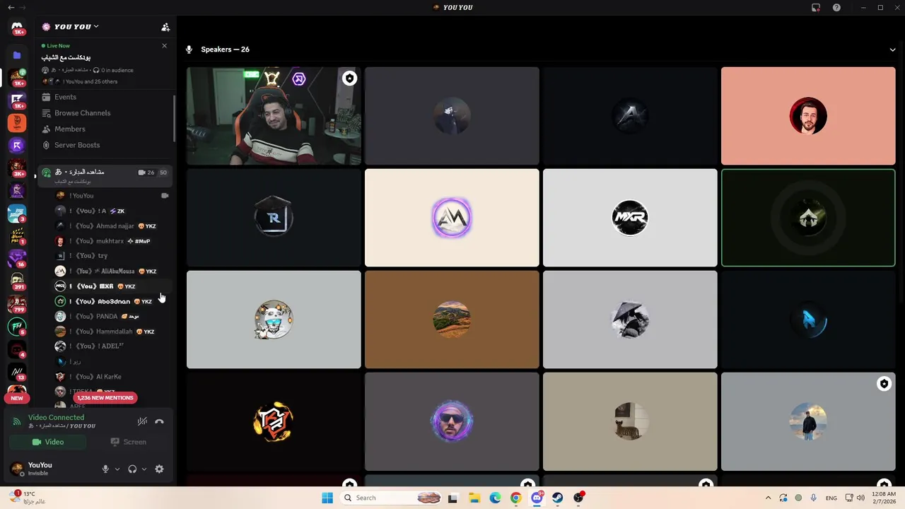Go back with the title bar arrow
This screenshot has height=509, width=905.
pos(11,7)
